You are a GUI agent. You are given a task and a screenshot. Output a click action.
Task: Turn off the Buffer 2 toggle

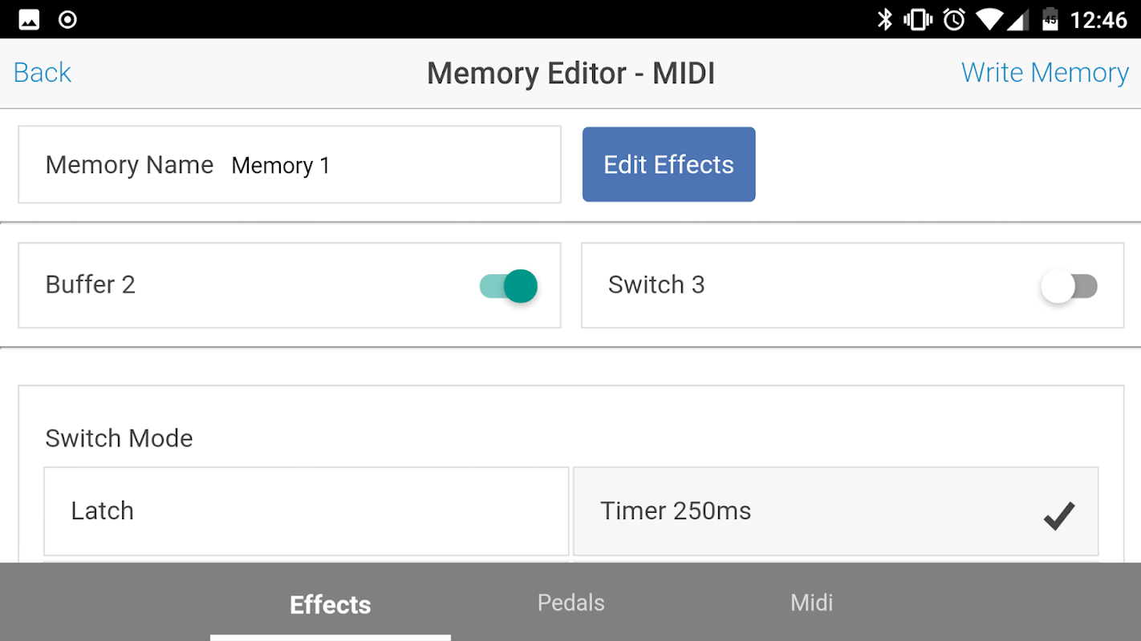pos(509,286)
